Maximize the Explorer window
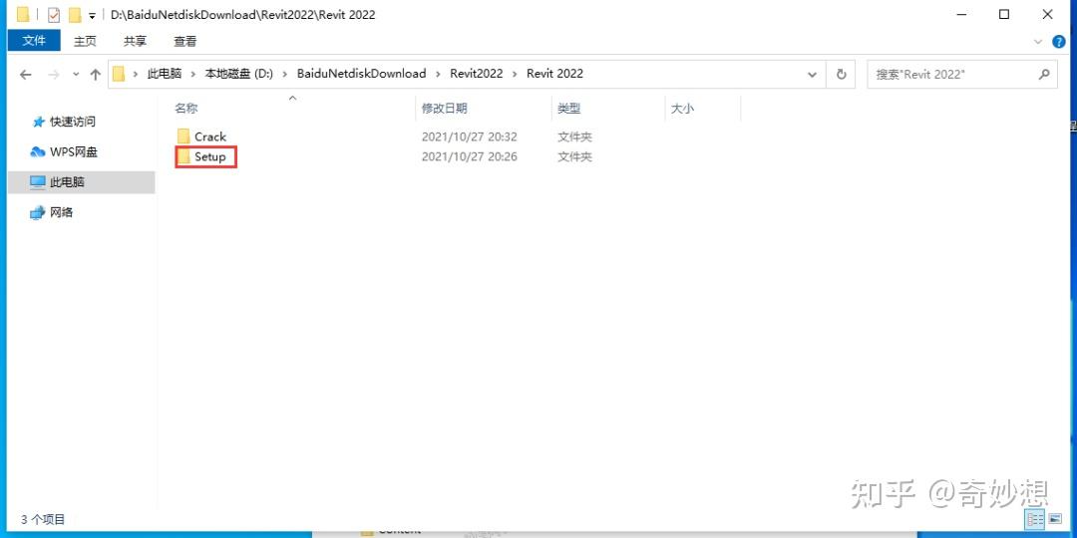 (x=1004, y=14)
